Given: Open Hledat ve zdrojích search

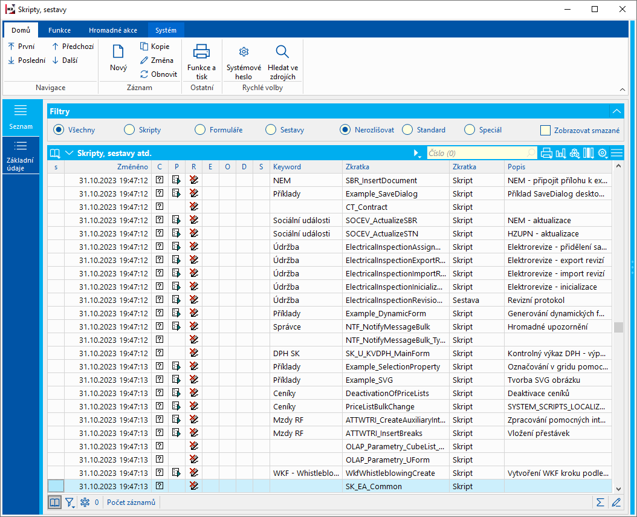Looking at the screenshot, I should point(282,52).
